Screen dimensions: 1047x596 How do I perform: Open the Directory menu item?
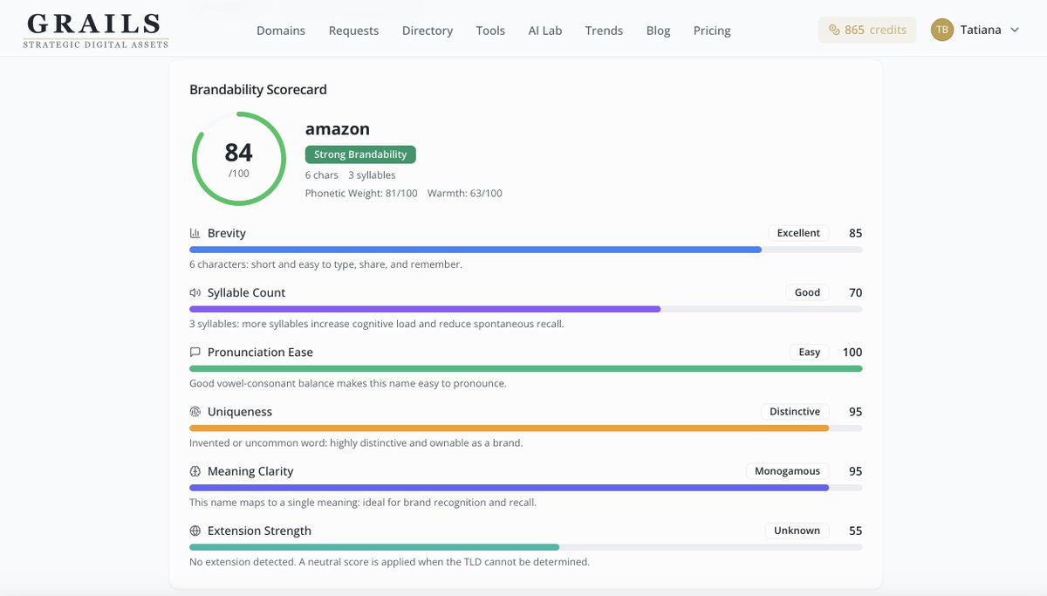click(428, 31)
